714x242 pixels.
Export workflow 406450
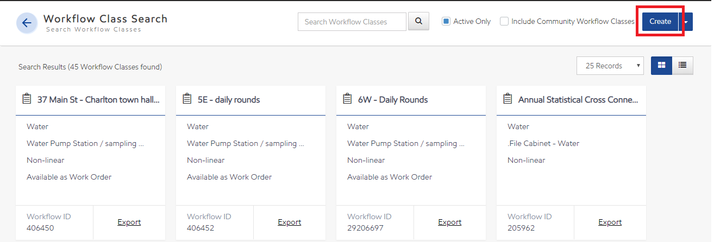coord(129,222)
